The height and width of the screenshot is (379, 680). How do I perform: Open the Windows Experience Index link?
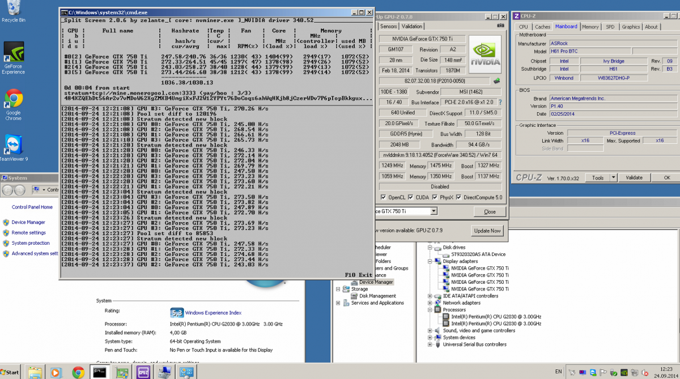[213, 313]
